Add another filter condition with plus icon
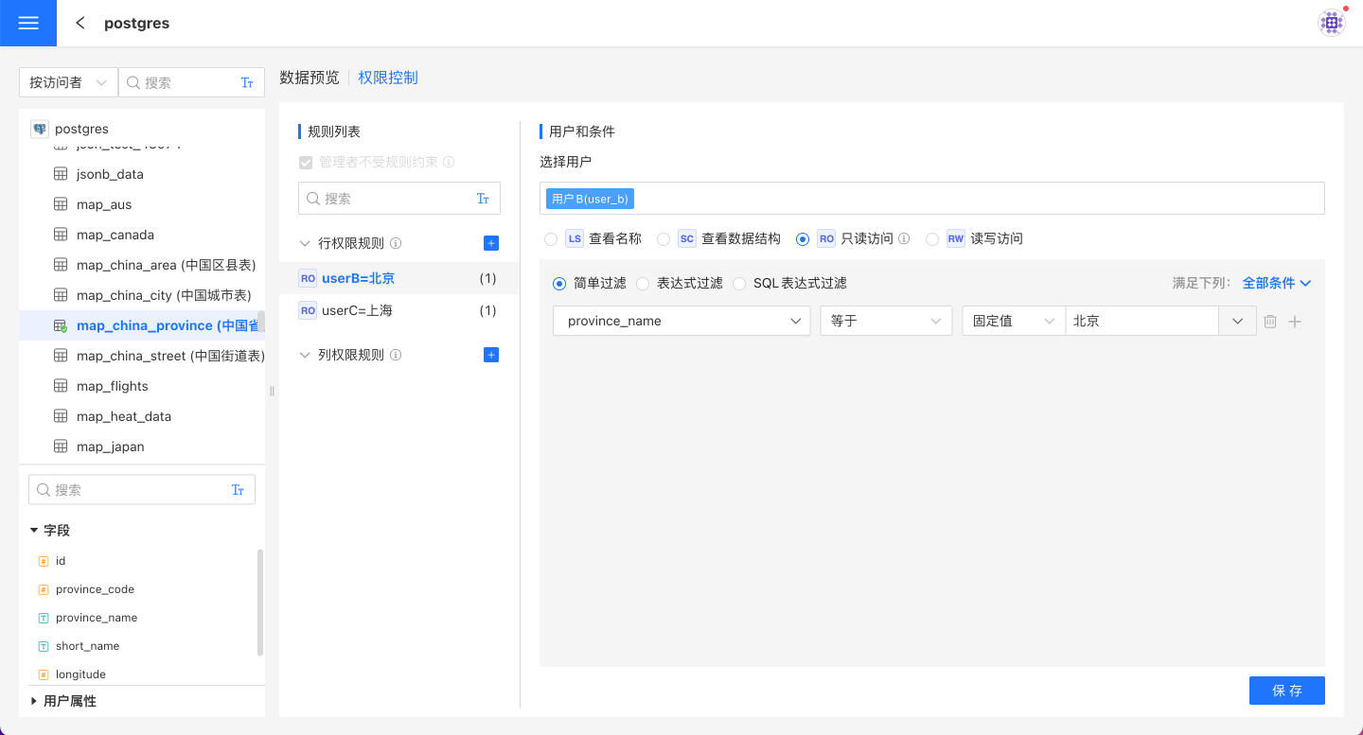This screenshot has width=1363, height=735. pyautogui.click(x=1295, y=322)
